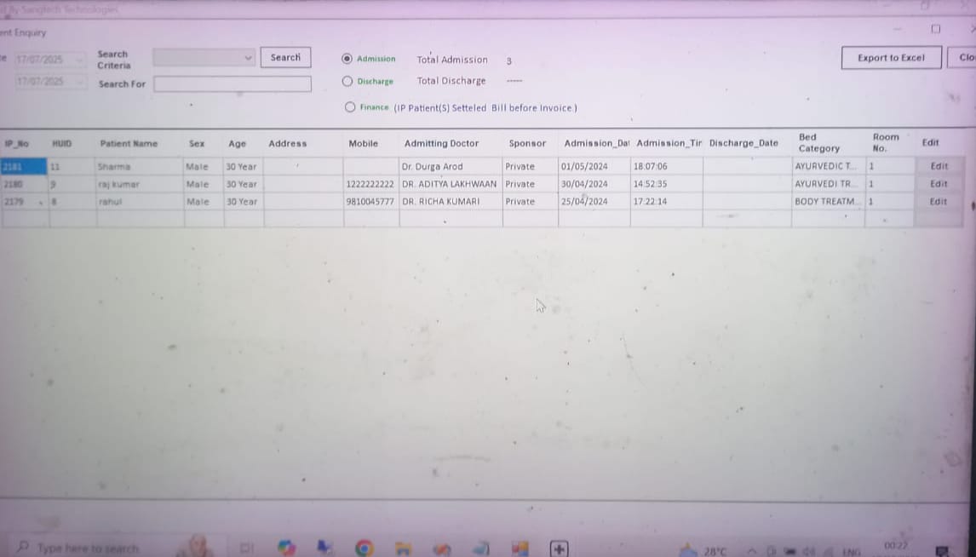
Task: Open the upper 17/07/2025 date picker
Action: [x=49, y=60]
